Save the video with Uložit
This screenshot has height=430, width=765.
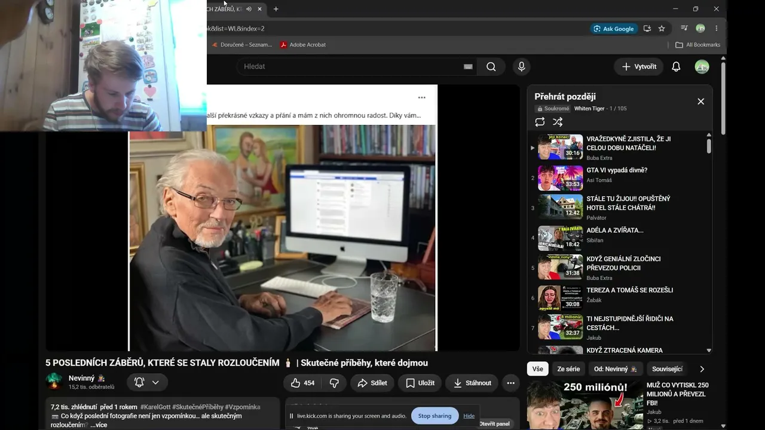[420, 383]
